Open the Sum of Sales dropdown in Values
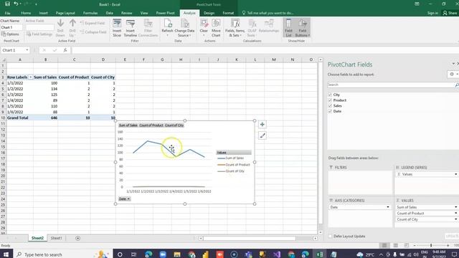 456,207
